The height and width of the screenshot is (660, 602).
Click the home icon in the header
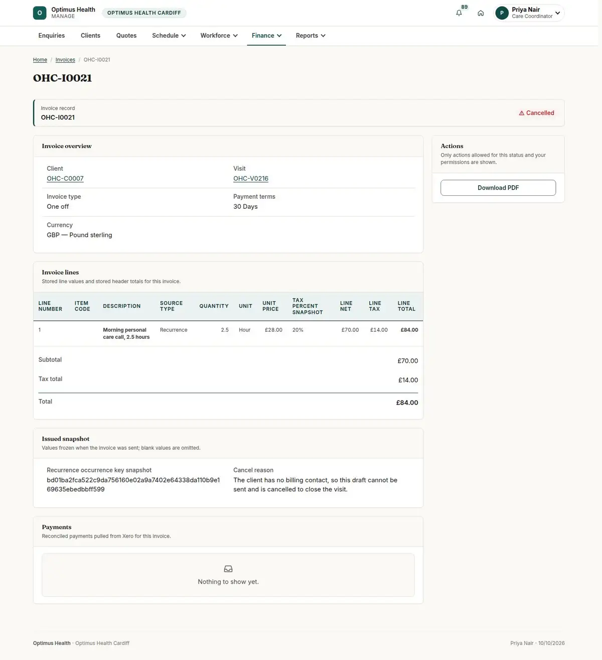click(481, 13)
